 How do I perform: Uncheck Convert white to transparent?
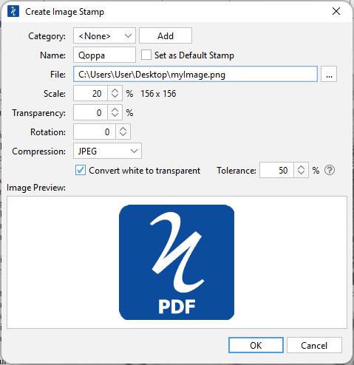click(x=81, y=170)
